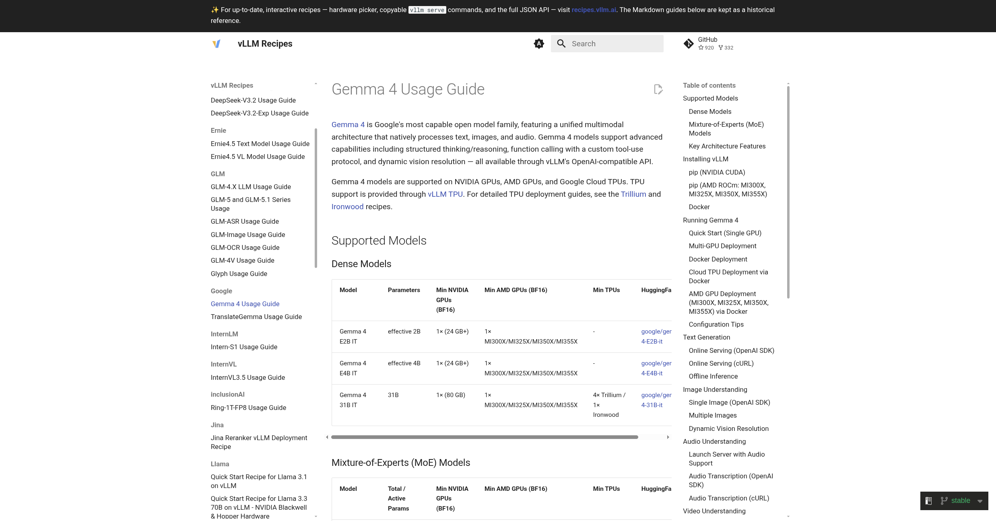Open DeepSeek-V3.2 Usage Guide
Screen dimensions: 996x521
click(x=253, y=100)
